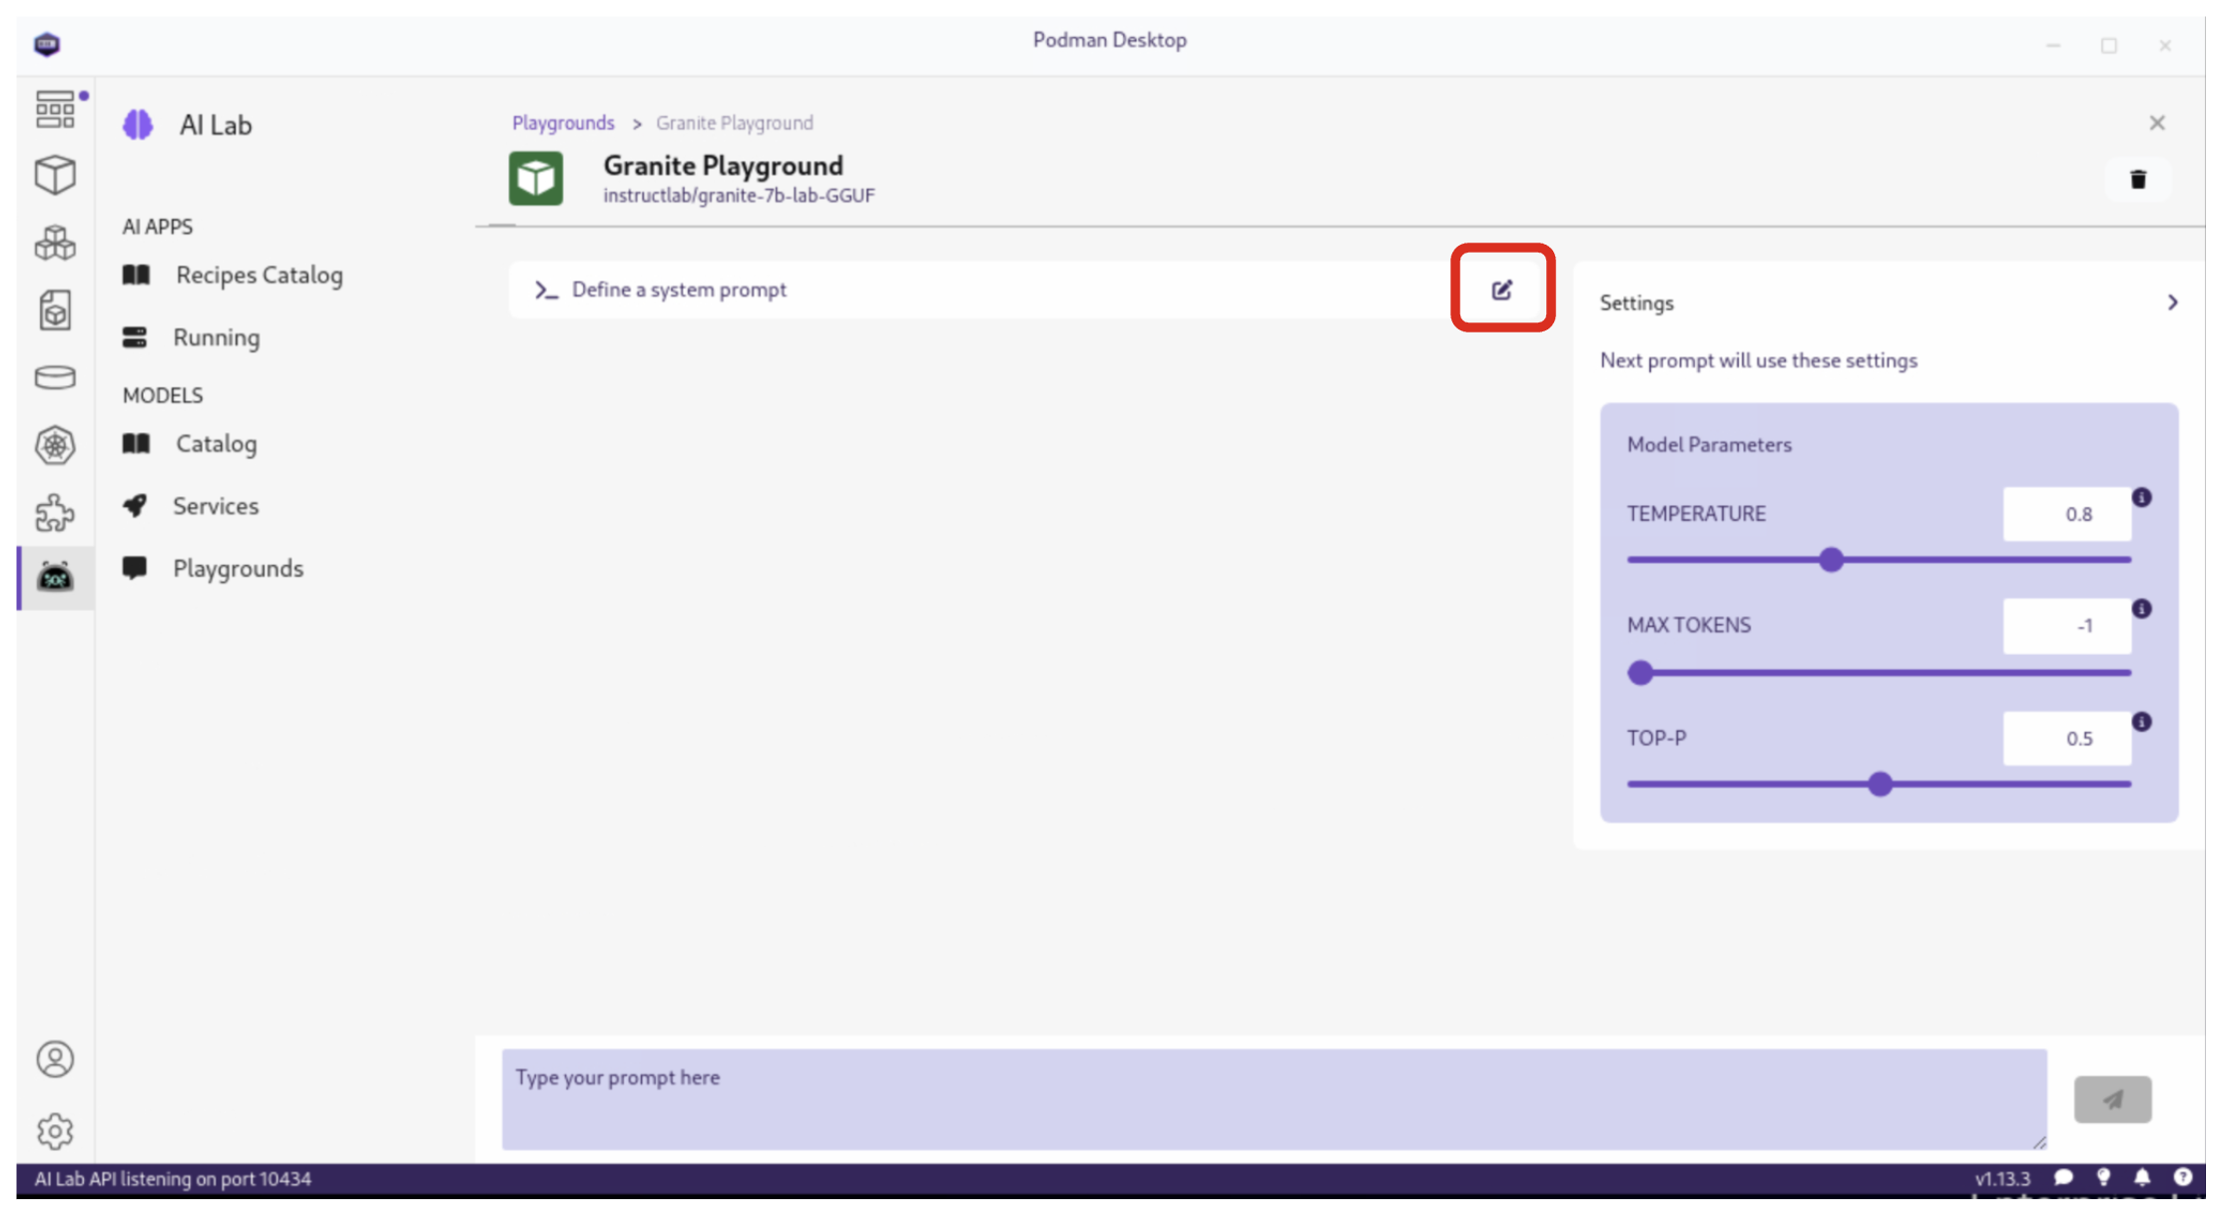Click the edit system prompt pencil icon
The height and width of the screenshot is (1210, 2216).
point(1501,290)
